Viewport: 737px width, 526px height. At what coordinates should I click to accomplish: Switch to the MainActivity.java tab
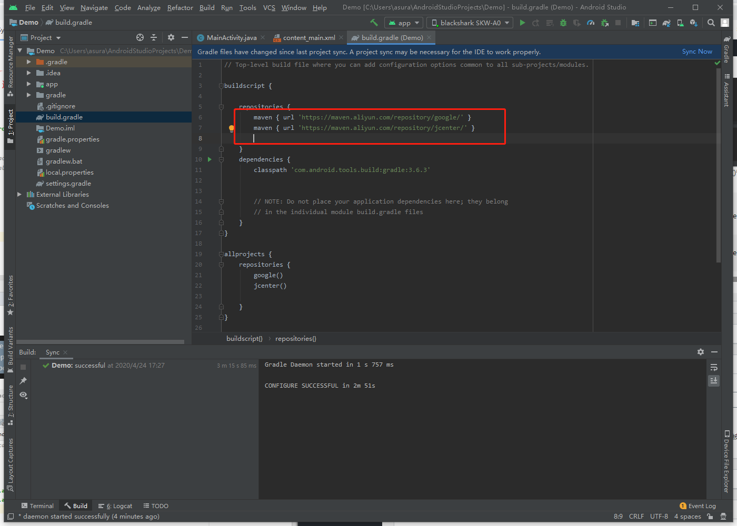[x=231, y=37]
